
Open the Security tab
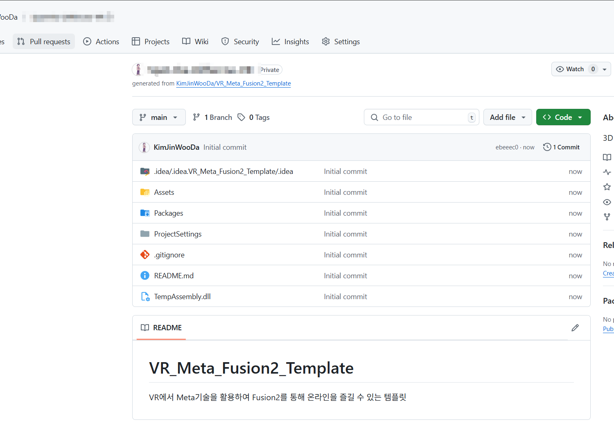240,41
